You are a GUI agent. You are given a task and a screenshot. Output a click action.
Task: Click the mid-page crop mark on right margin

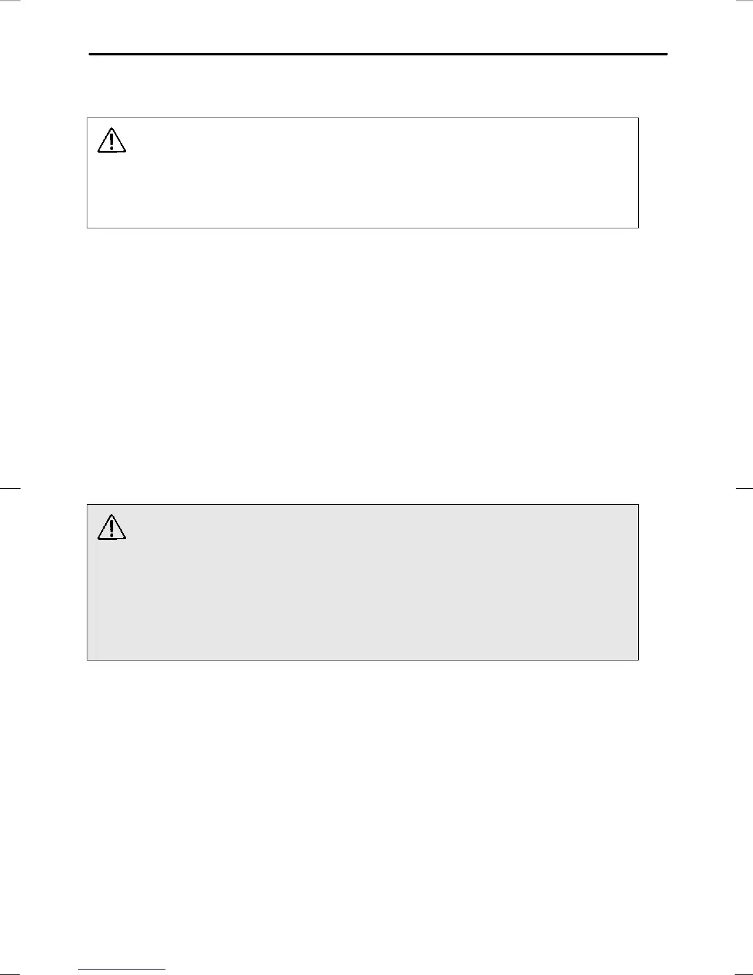coord(744,488)
